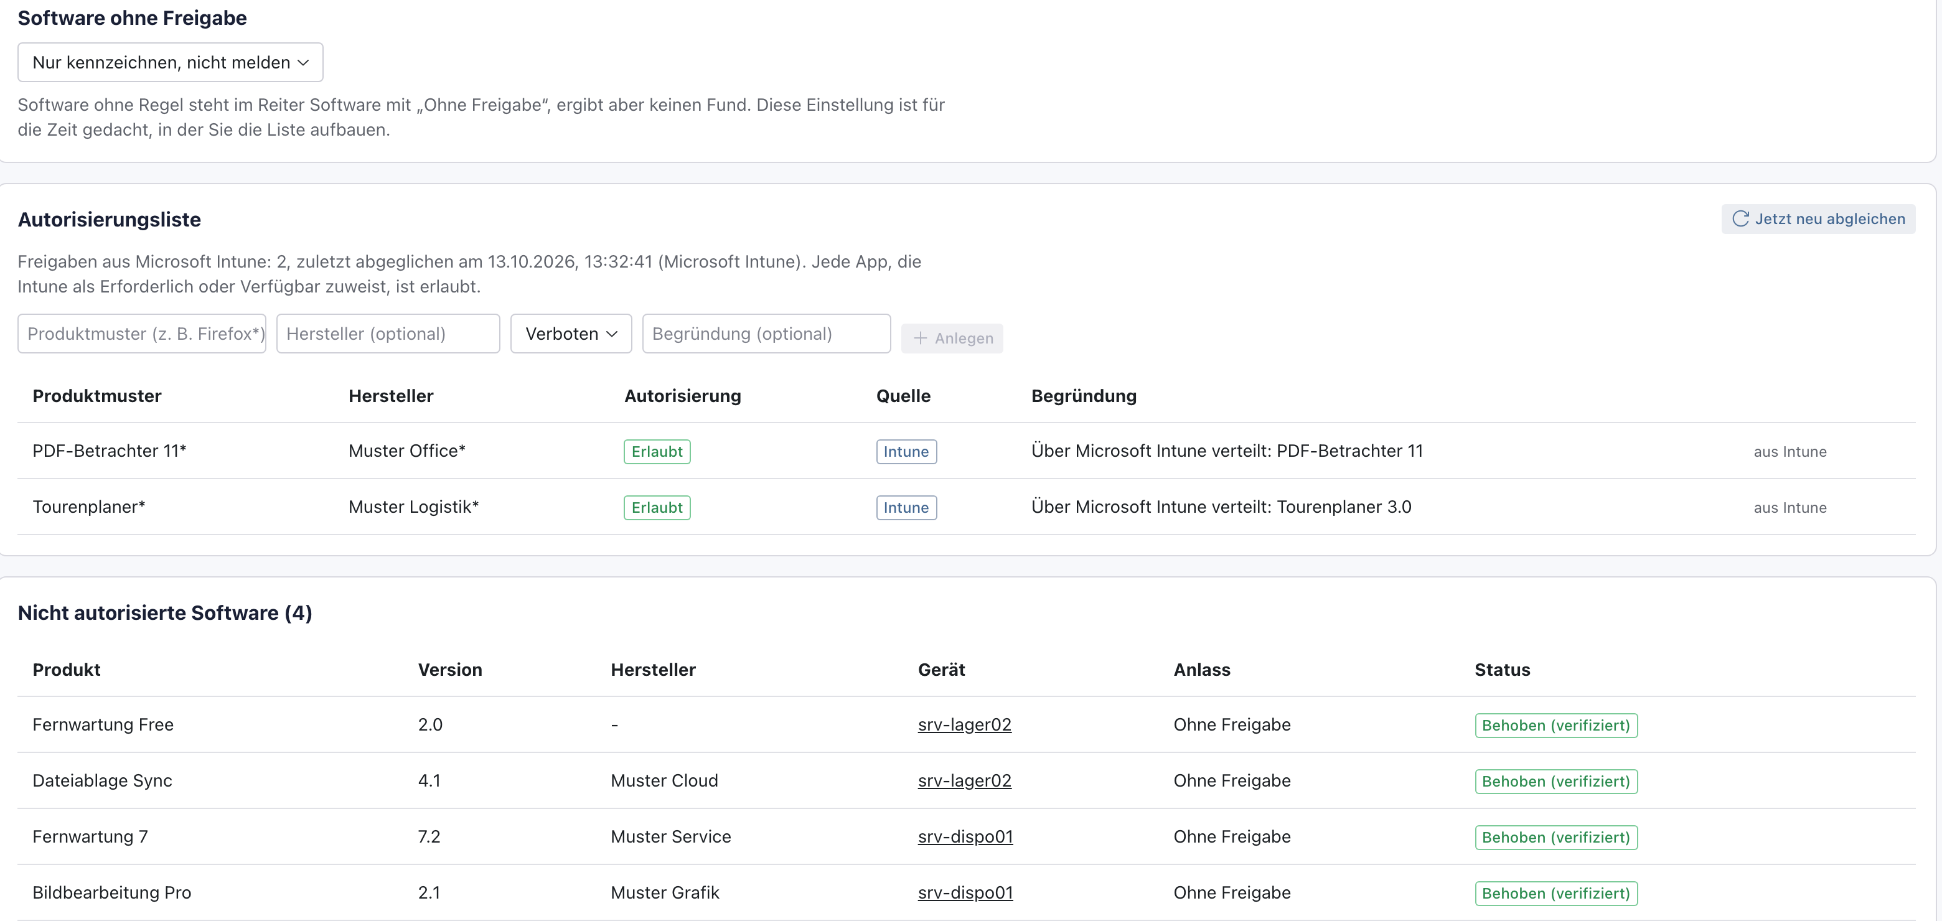This screenshot has width=1942, height=921.
Task: Click the 'Gerät' column header
Action: click(942, 669)
